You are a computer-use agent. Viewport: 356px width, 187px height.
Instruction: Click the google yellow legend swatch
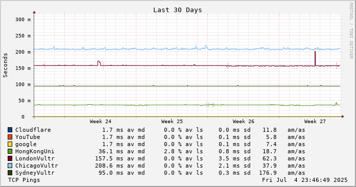[x=10, y=144]
